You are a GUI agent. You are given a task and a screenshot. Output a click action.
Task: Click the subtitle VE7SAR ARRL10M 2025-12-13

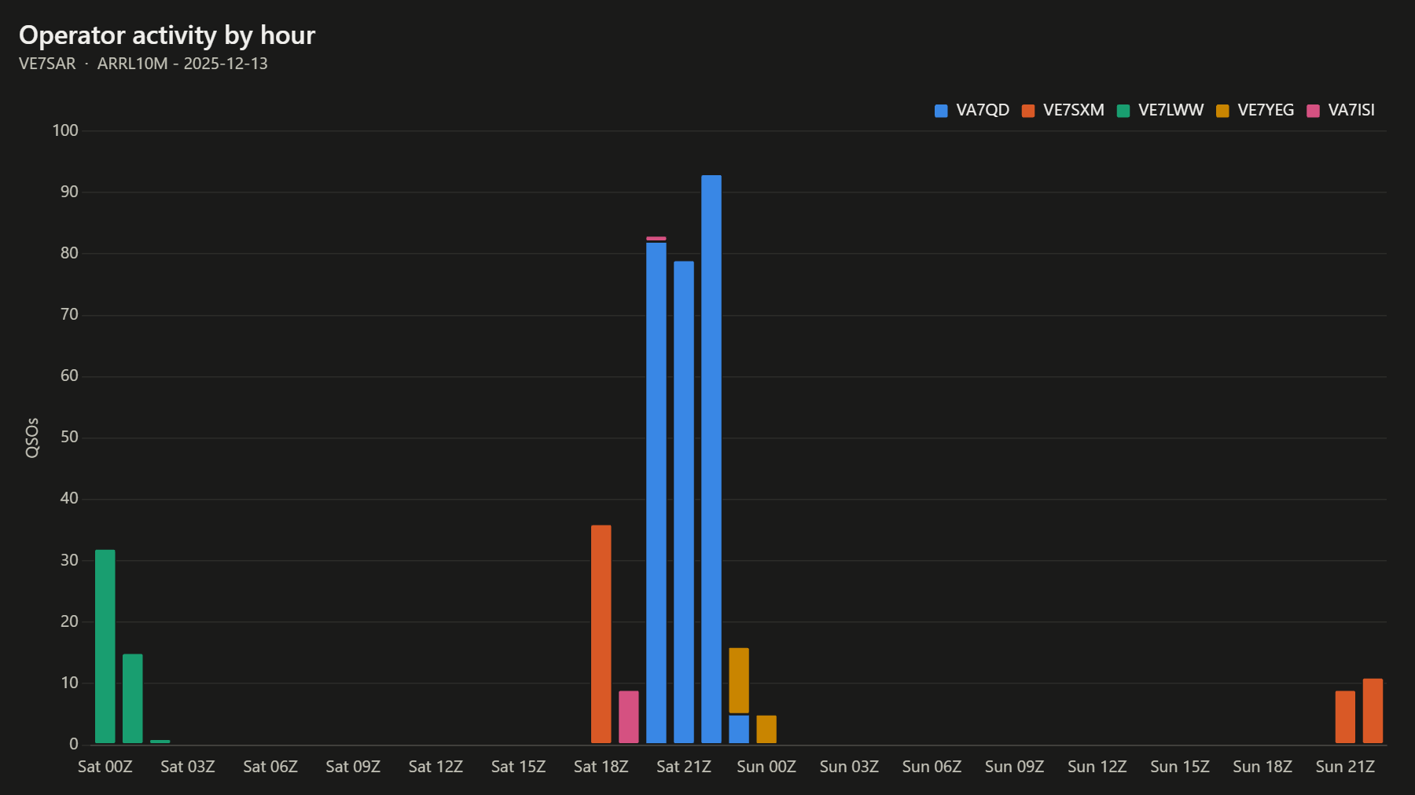(143, 64)
